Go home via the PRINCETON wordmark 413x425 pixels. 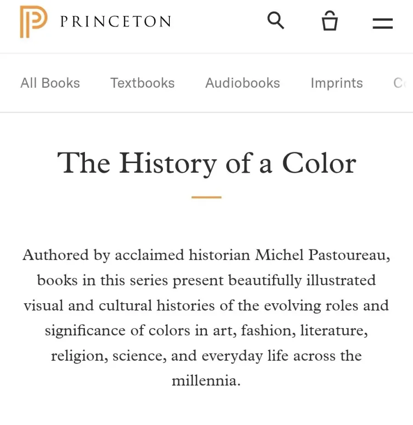tap(116, 22)
